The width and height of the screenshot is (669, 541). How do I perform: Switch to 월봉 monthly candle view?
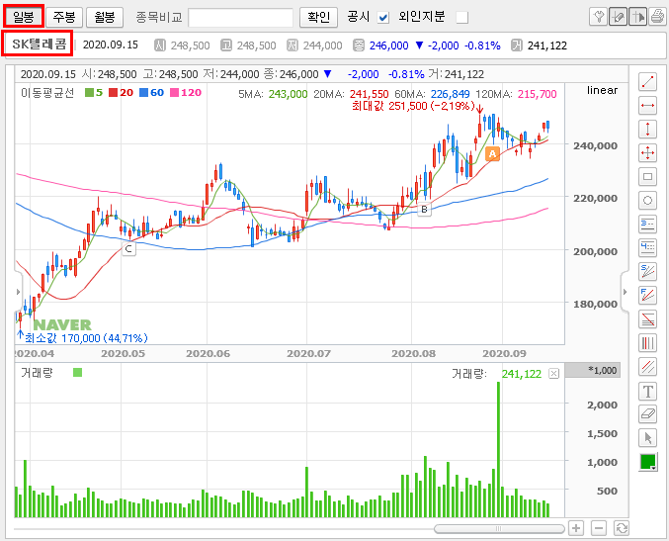tap(105, 17)
